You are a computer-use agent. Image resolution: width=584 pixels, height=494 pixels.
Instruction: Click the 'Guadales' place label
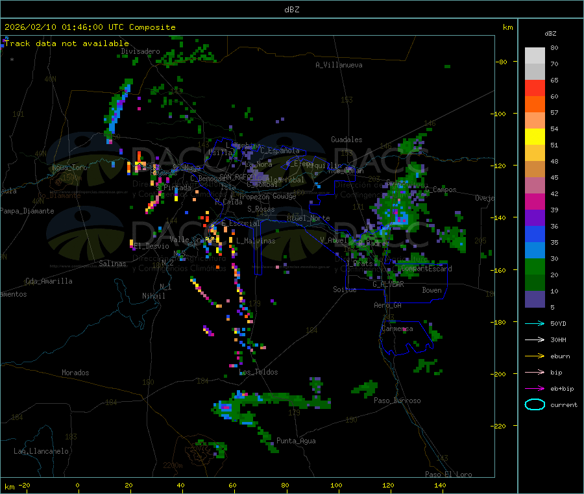[x=347, y=140]
